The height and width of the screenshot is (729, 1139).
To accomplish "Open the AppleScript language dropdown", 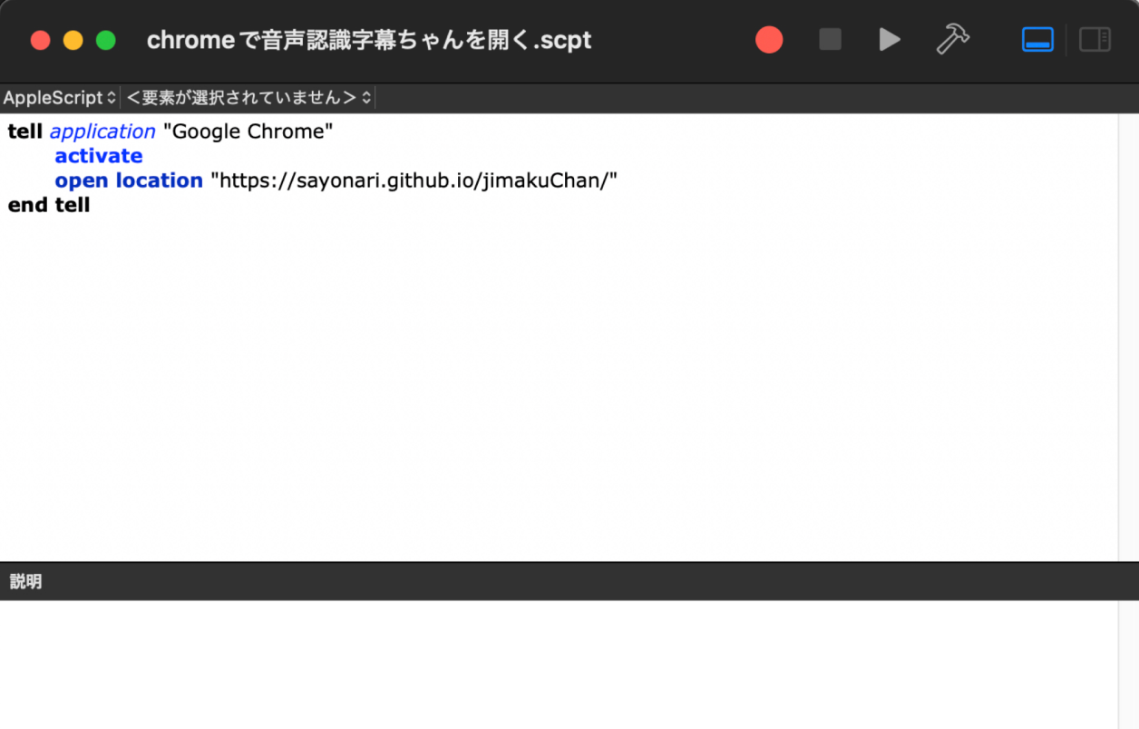I will tap(60, 97).
